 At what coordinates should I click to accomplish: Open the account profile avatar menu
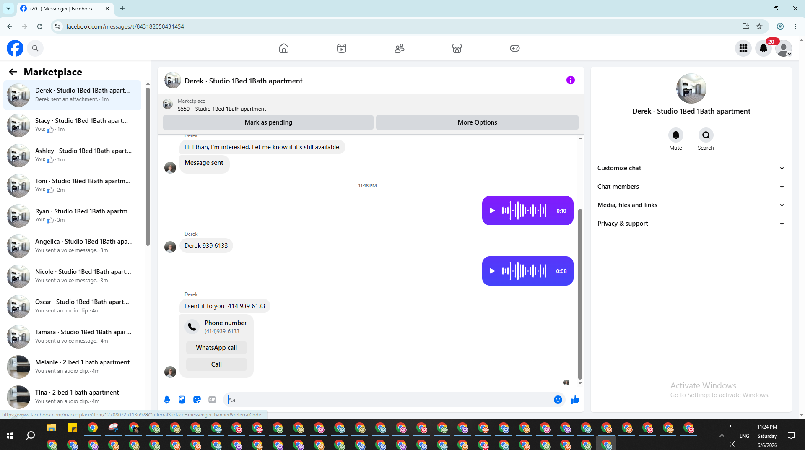[784, 48]
